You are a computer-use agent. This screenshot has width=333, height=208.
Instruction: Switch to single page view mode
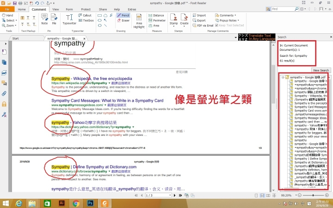(x=256, y=195)
